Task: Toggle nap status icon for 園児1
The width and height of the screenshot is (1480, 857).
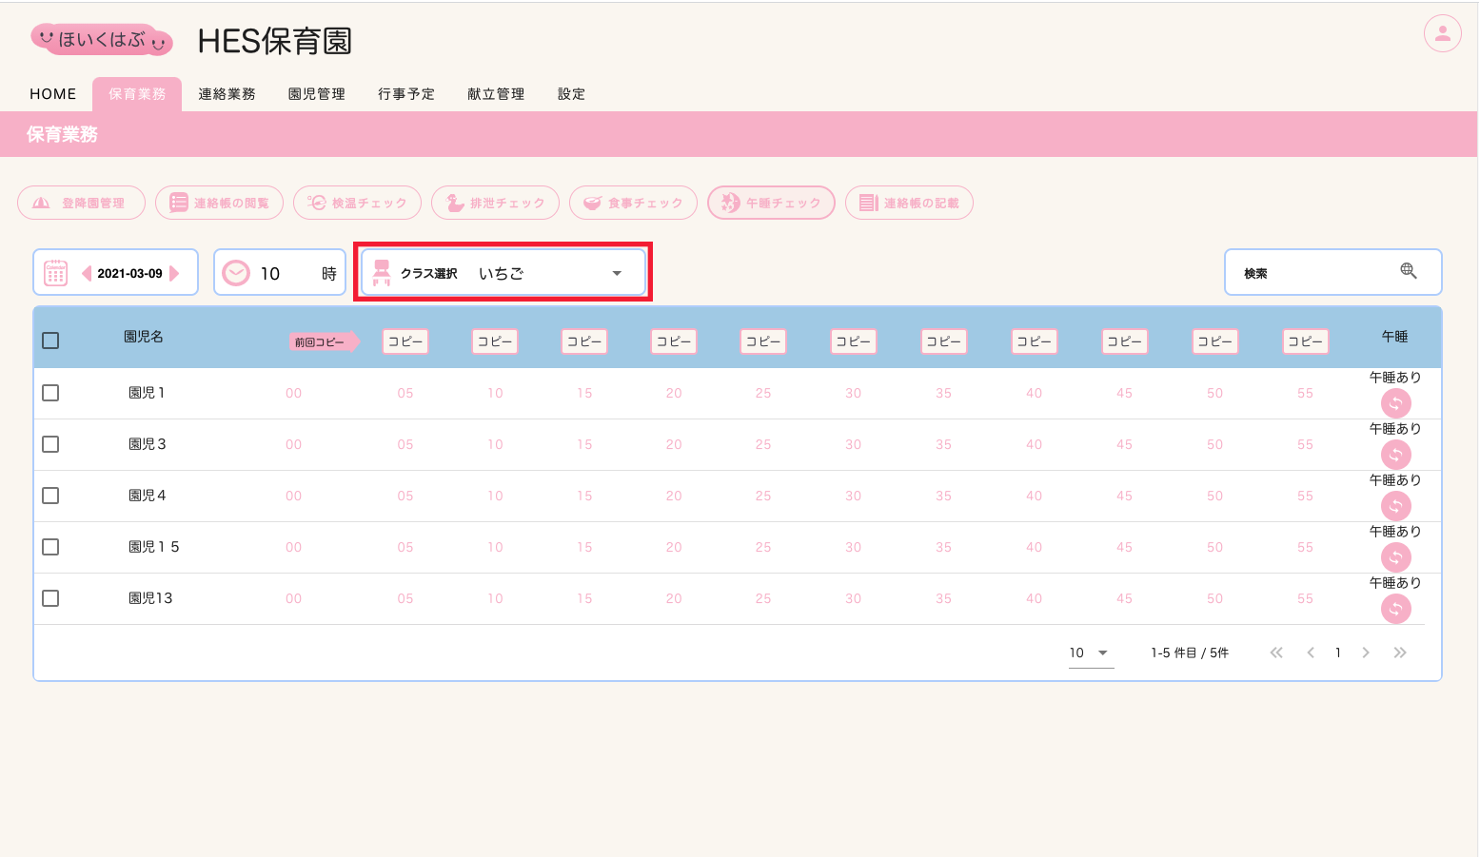Action: pyautogui.click(x=1395, y=403)
